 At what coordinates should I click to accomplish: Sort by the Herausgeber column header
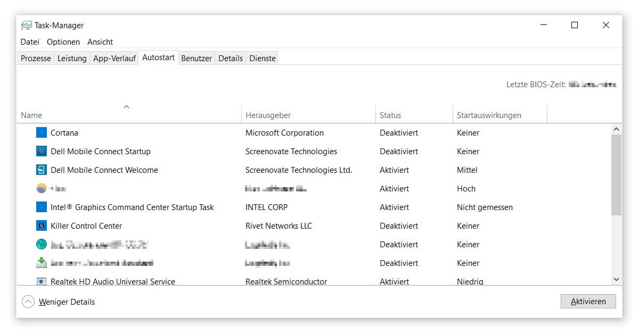click(x=308, y=115)
